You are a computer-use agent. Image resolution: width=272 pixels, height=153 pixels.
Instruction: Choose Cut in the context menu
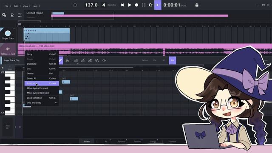coord(42,69)
